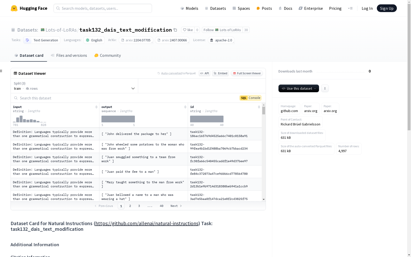
Task: Click the output column length bar
Action: click(118, 119)
